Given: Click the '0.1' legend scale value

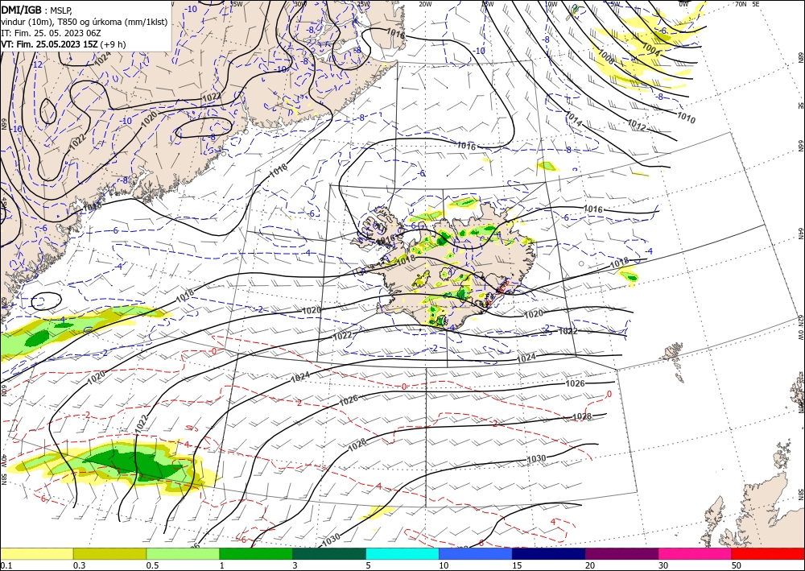Looking at the screenshot, I should pyautogui.click(x=5, y=565).
